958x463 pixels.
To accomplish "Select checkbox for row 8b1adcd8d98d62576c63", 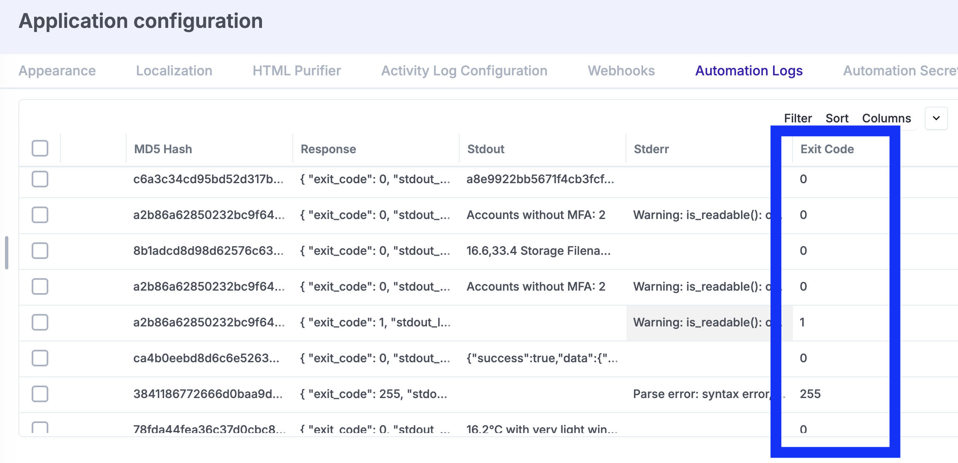I will click(40, 251).
